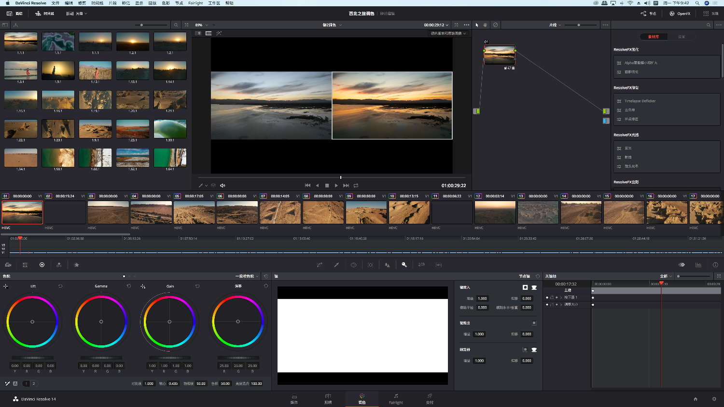This screenshot has height=407, width=724.
Task: Toggle loop playback in viewer
Action: click(356, 185)
